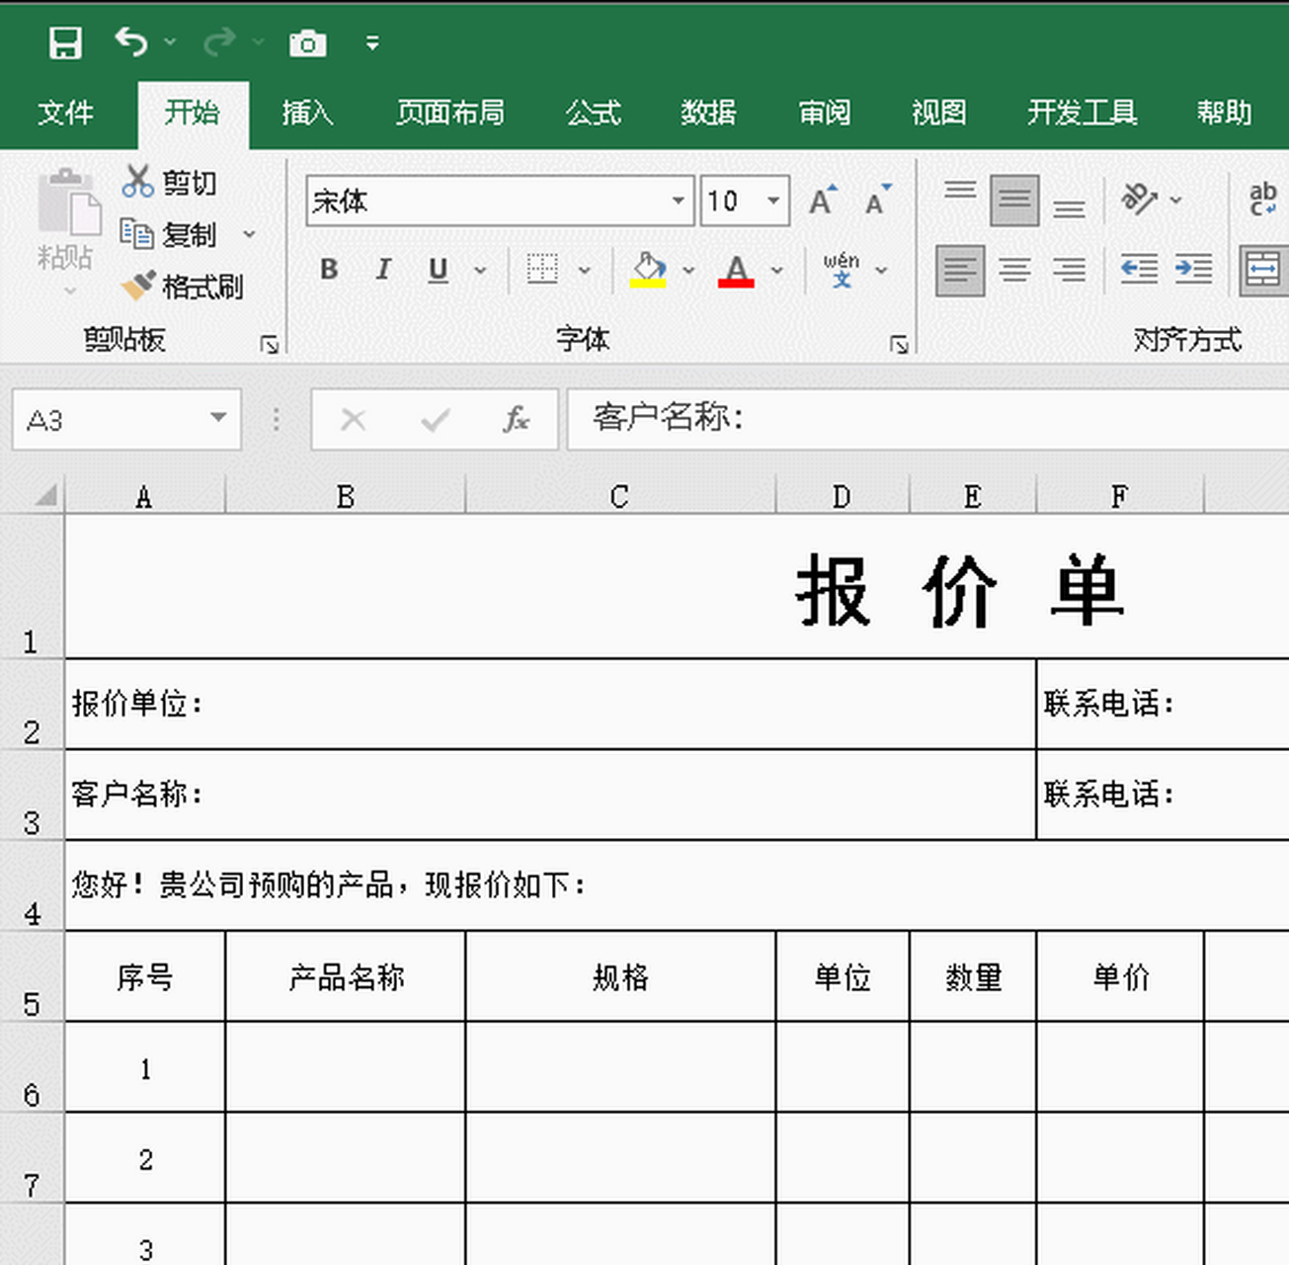Viewport: 1289px width, 1265px height.
Task: Open the 公式 ribbon tab
Action: (x=593, y=113)
